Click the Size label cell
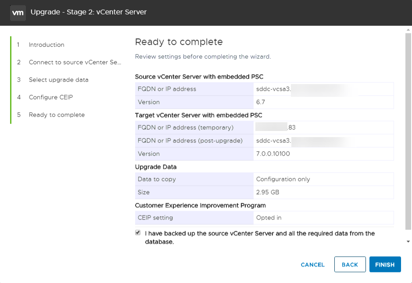 [194, 192]
